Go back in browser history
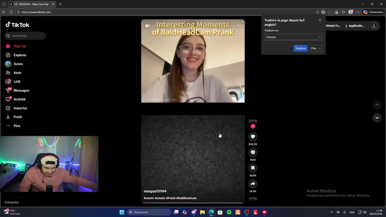This screenshot has height=217, width=386. [4, 12]
